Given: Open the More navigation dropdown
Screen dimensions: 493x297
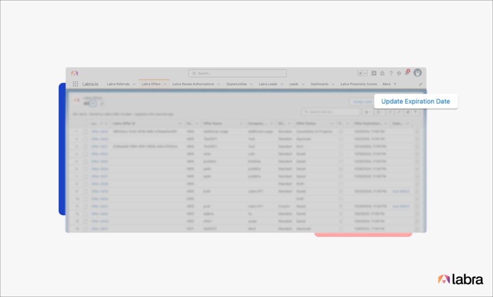Looking at the screenshot, I should (x=389, y=84).
